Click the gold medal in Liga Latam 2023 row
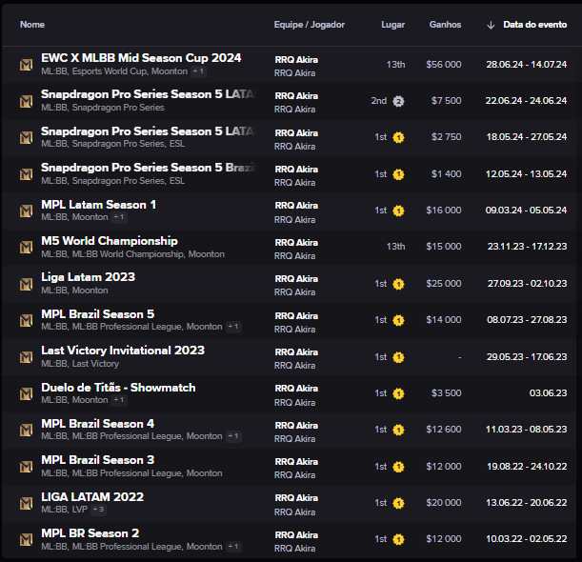Viewport: 582px width, 562px height. click(398, 284)
